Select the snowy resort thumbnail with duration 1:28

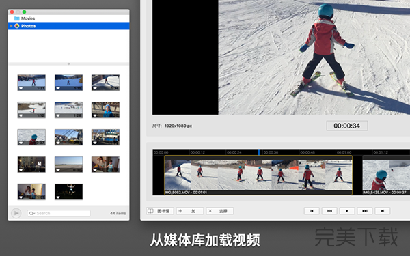(x=68, y=110)
